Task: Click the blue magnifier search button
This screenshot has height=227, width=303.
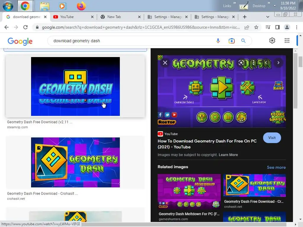Action: (x=243, y=41)
